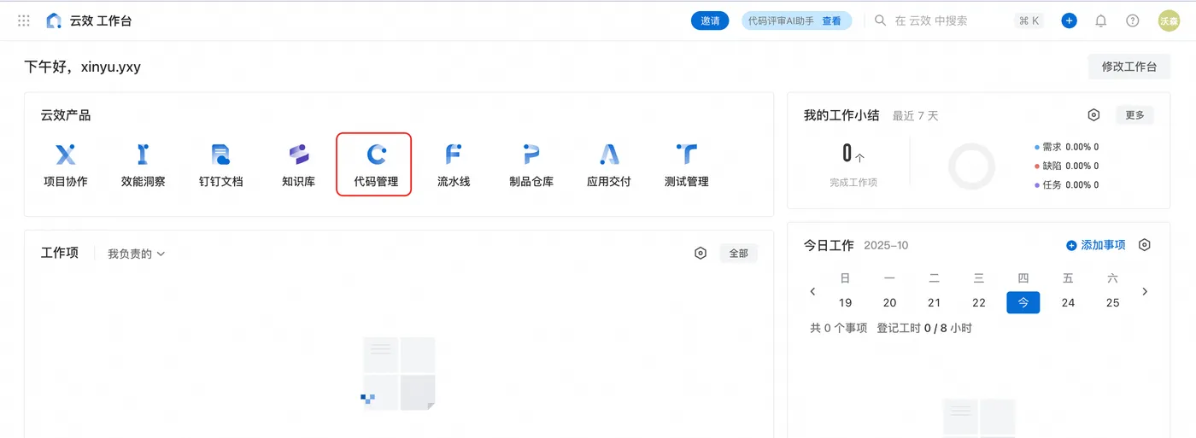Open 效能洞察 product
Screen dimensions: 1196x438
[x=143, y=166]
